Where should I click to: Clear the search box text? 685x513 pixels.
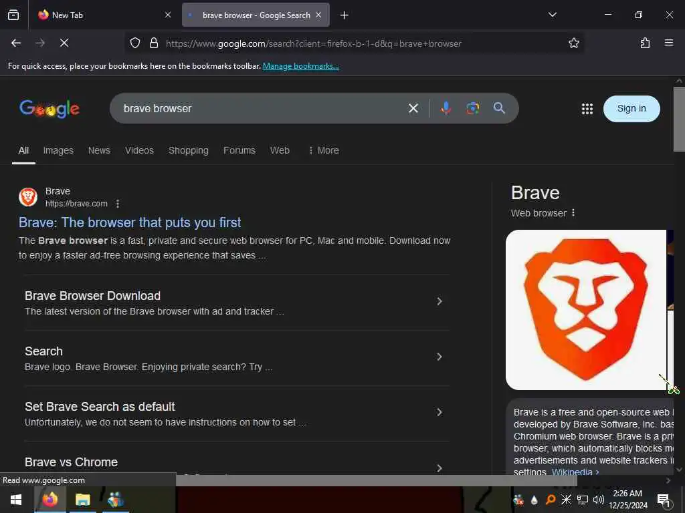(413, 108)
